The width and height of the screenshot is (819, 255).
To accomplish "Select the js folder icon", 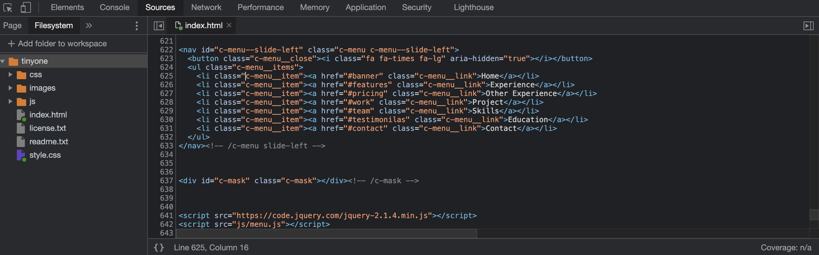I will pyautogui.click(x=21, y=102).
